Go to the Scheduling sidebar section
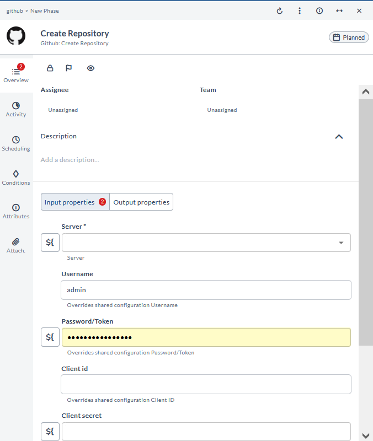The width and height of the screenshot is (373, 441). click(x=16, y=143)
